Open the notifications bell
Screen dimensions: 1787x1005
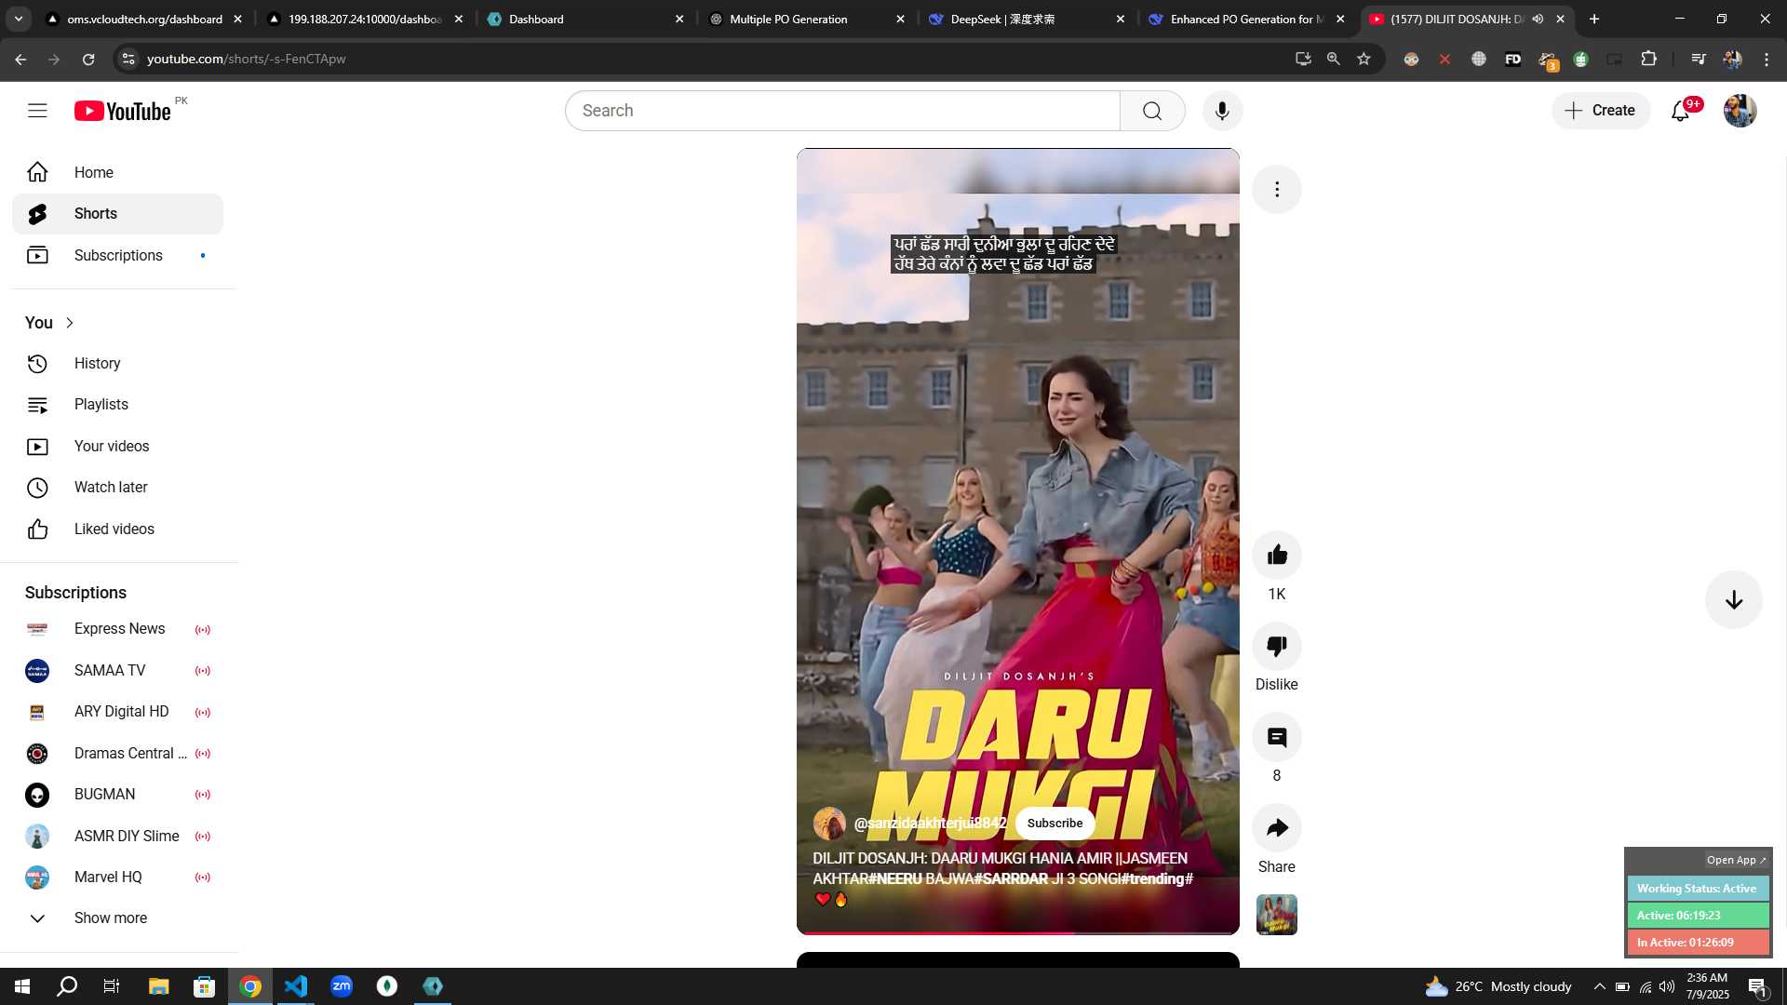point(1680,111)
